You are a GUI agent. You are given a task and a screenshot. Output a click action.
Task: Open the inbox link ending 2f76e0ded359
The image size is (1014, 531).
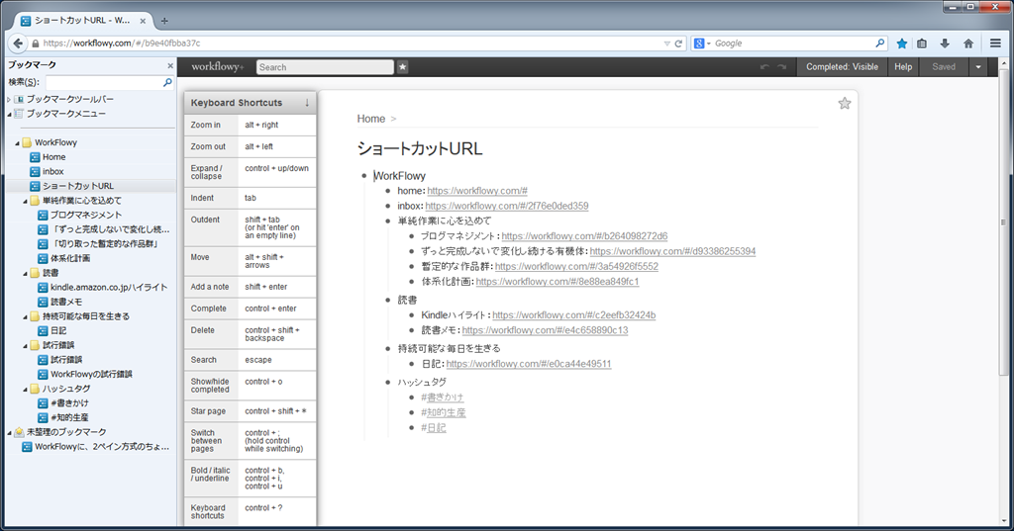pyautogui.click(x=507, y=206)
